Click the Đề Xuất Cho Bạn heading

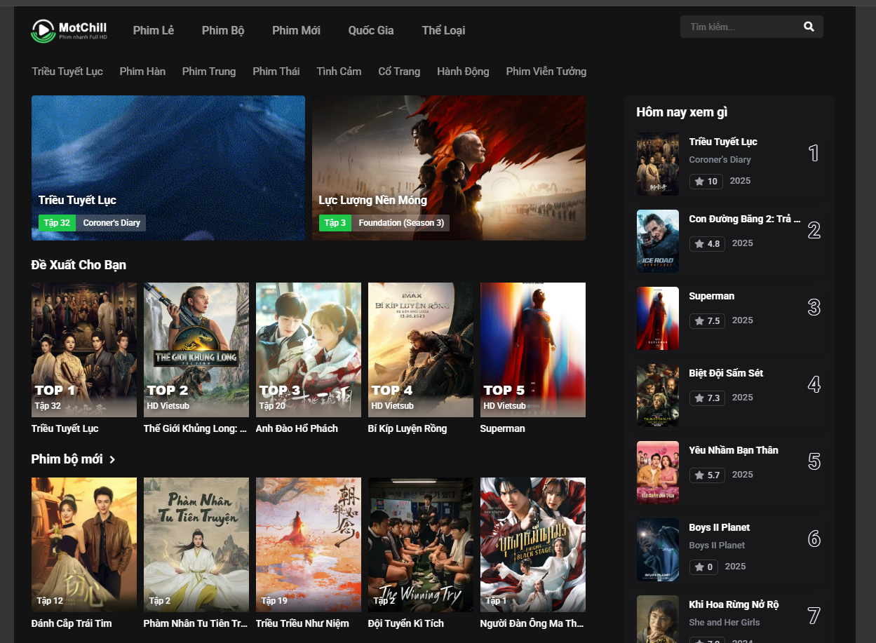pos(79,264)
